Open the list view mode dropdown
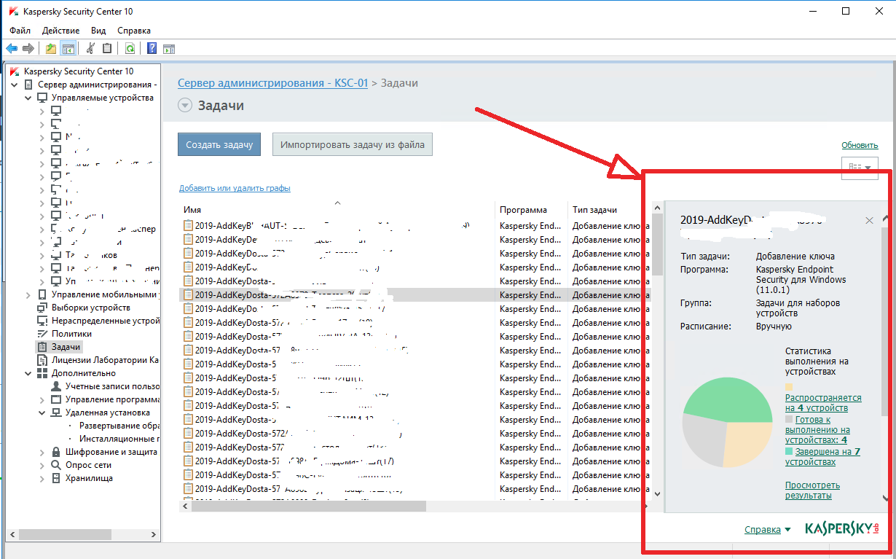This screenshot has height=559, width=896. [x=860, y=167]
